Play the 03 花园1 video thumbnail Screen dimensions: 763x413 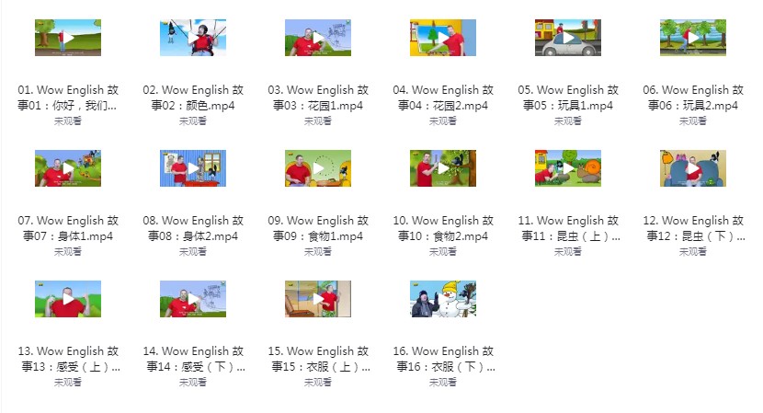(318, 38)
